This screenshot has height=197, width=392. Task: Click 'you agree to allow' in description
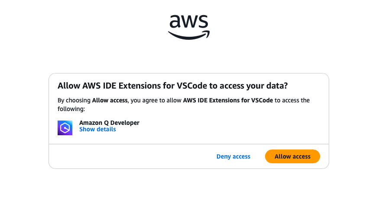click(156, 100)
